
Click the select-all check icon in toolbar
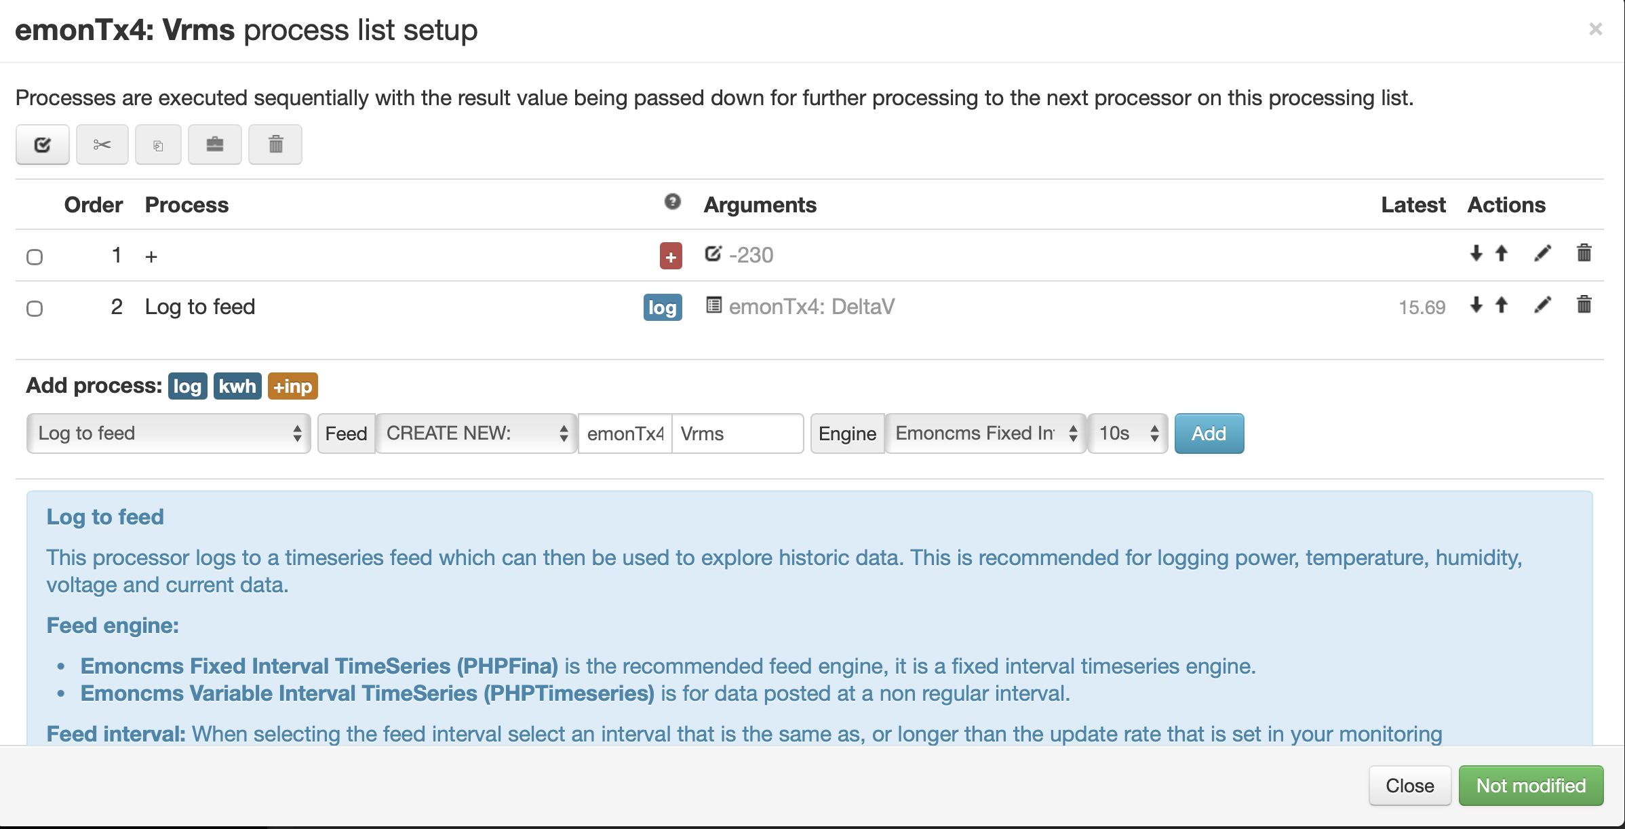(x=42, y=144)
